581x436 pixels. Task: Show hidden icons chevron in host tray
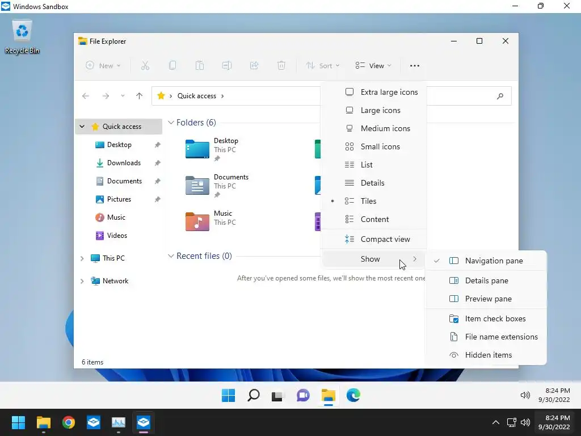tap(495, 422)
